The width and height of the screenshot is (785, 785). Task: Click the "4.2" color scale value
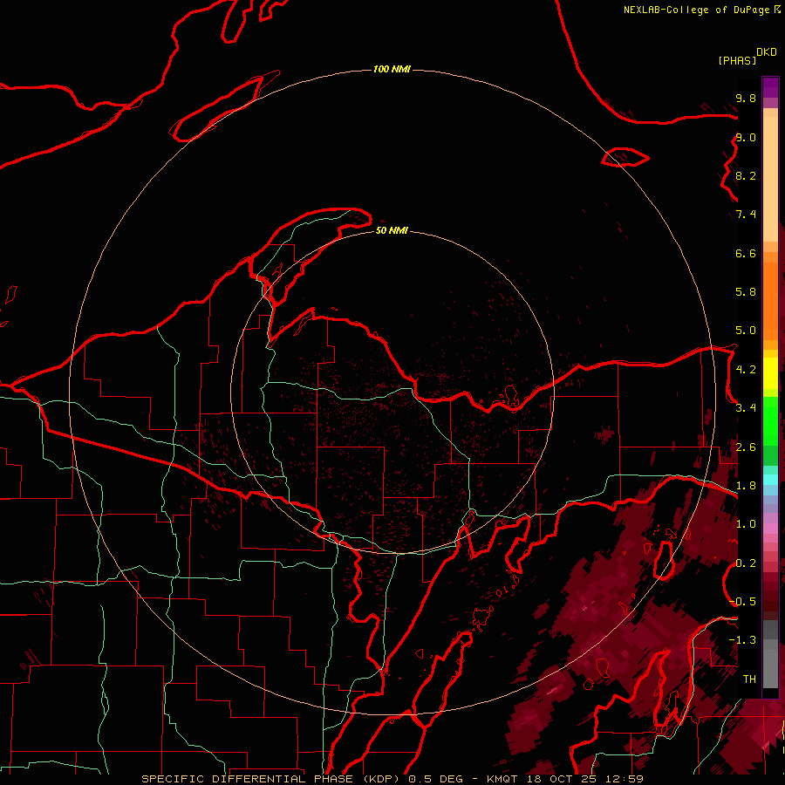point(746,370)
